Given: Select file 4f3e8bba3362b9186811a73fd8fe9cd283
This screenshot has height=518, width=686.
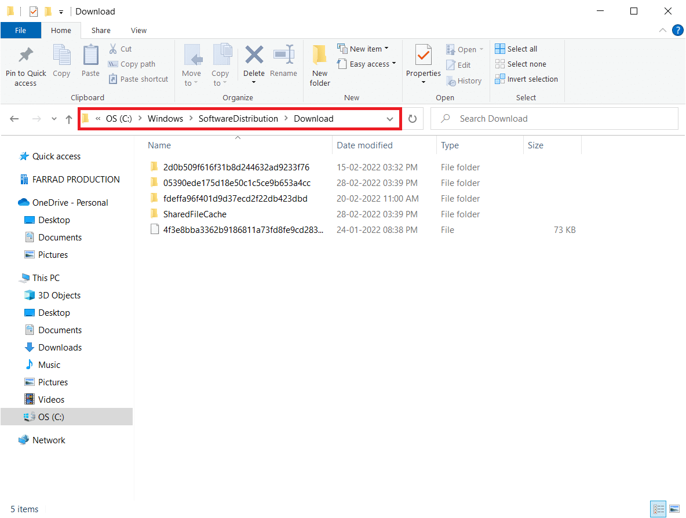Looking at the screenshot, I should click(x=243, y=229).
